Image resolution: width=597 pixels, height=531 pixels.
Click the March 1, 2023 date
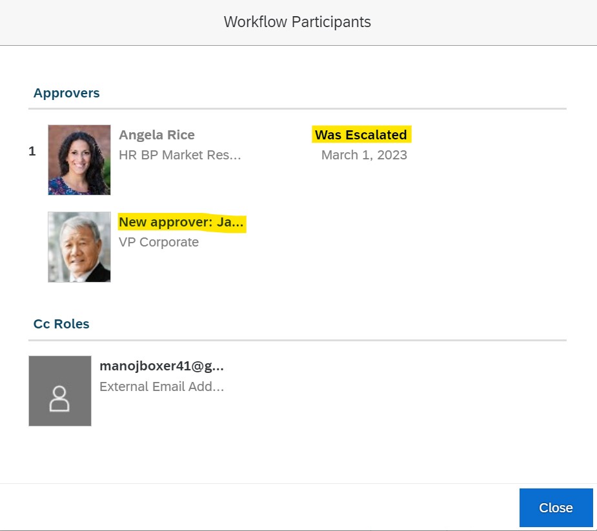pyautogui.click(x=364, y=155)
